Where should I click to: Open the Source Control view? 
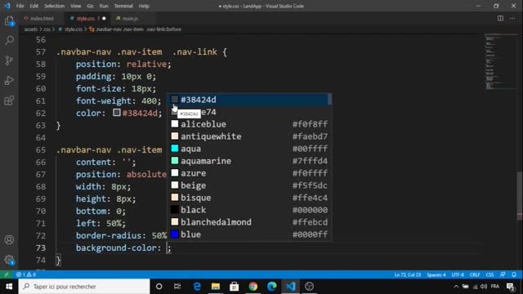click(9, 60)
